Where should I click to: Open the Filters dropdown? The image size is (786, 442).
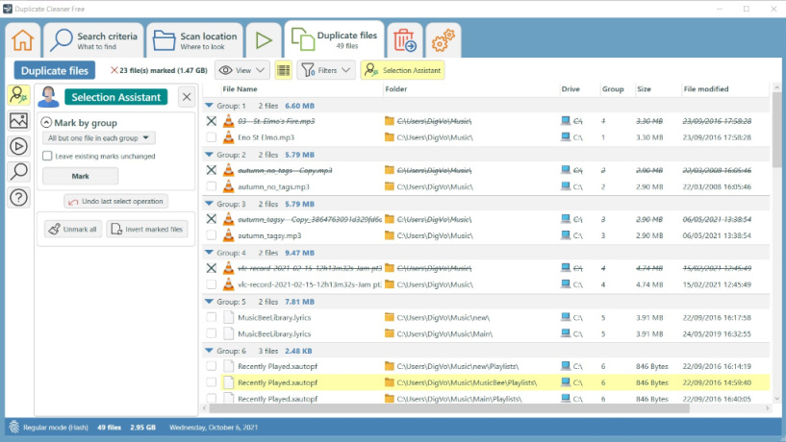326,70
